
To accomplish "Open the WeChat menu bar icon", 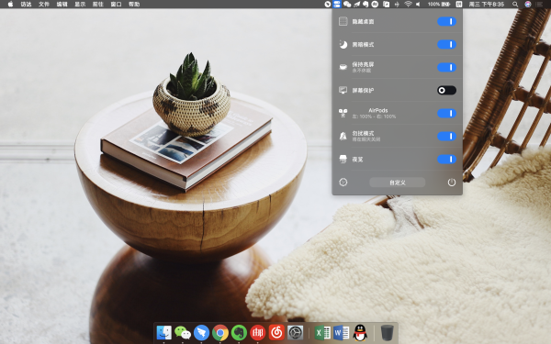I will [x=347, y=5].
